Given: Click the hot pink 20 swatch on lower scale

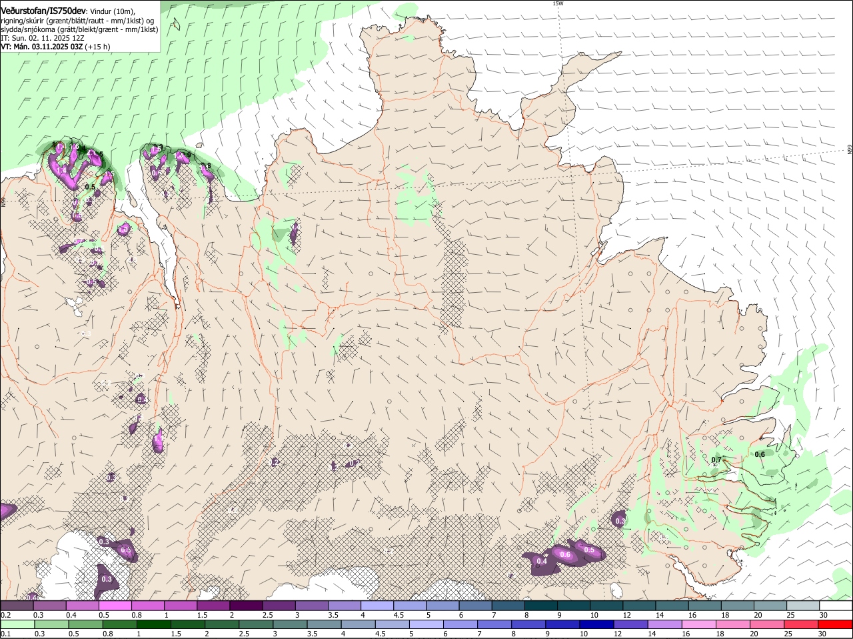Looking at the screenshot, I should [766, 625].
